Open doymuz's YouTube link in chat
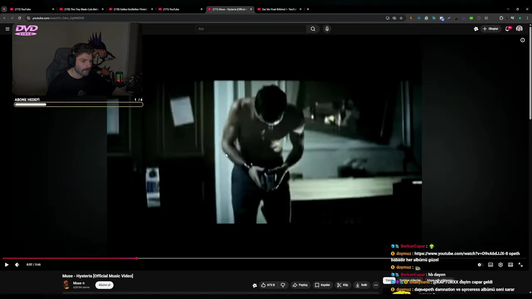 461,253
